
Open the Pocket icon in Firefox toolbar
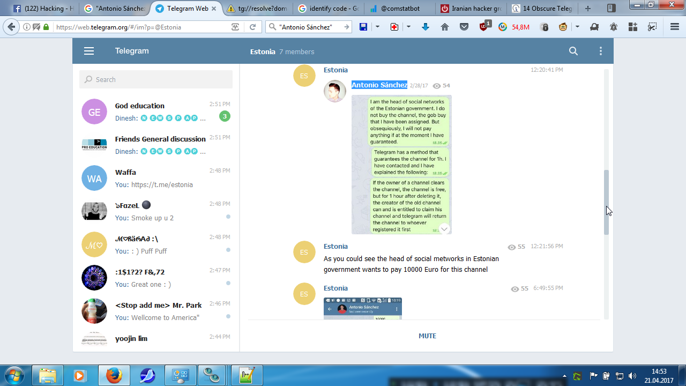[464, 27]
